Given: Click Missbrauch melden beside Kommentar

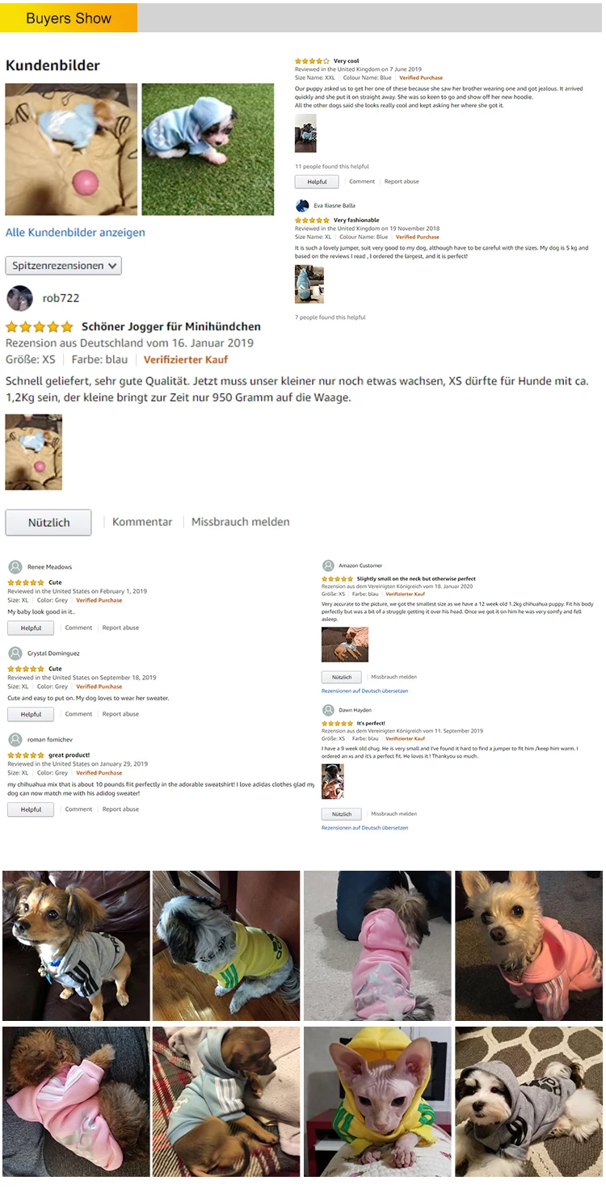Looking at the screenshot, I should [240, 522].
